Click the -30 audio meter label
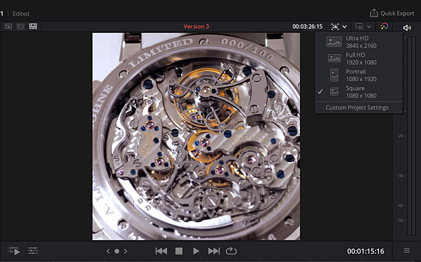Screen dimensions: 421x262 [x=401, y=176]
